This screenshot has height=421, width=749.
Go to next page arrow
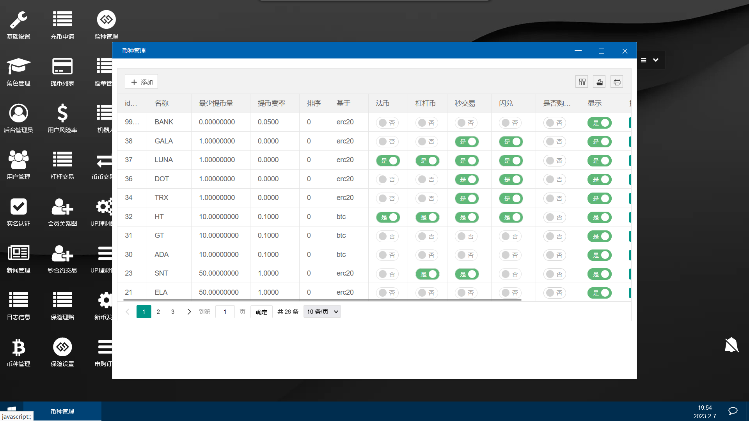tap(189, 312)
